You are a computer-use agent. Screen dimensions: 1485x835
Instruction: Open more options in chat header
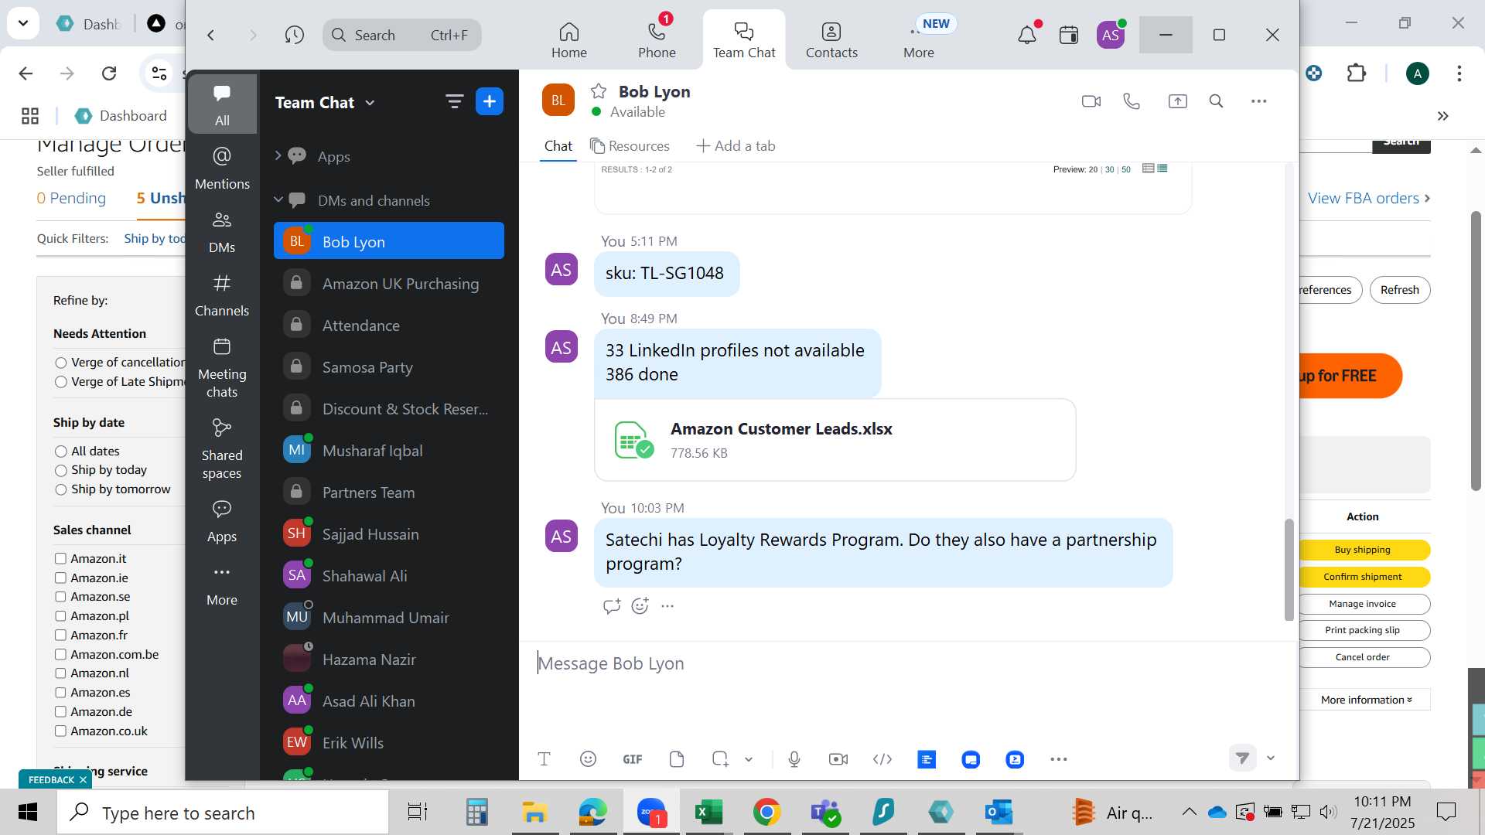coord(1258,101)
